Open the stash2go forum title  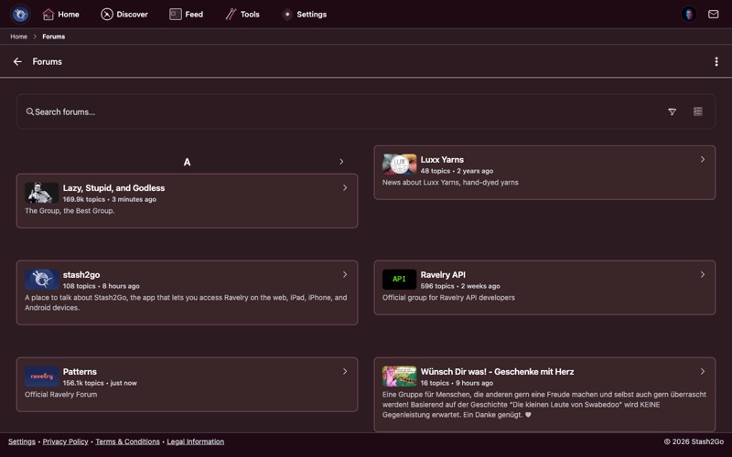pos(81,275)
